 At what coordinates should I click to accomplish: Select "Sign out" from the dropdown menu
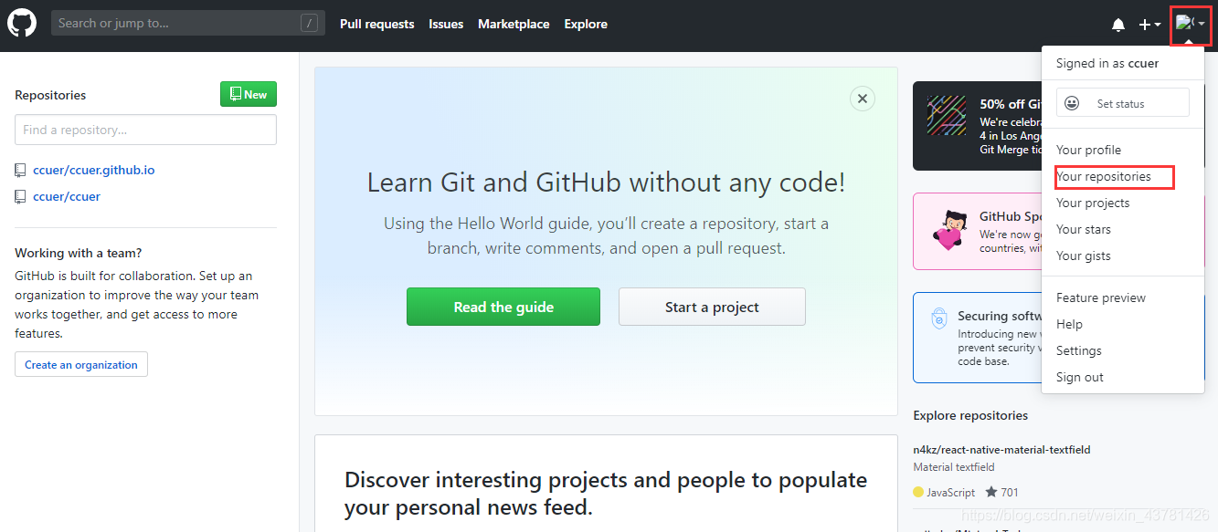pyautogui.click(x=1079, y=376)
